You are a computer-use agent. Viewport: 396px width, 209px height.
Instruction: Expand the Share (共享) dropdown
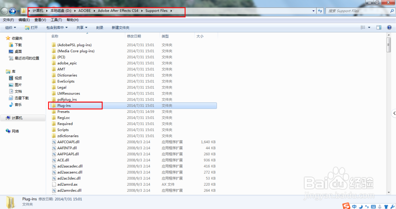point(82,28)
